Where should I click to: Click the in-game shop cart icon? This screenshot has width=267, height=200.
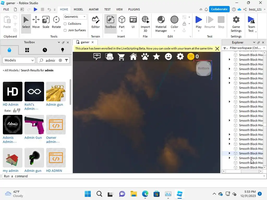click(121, 57)
